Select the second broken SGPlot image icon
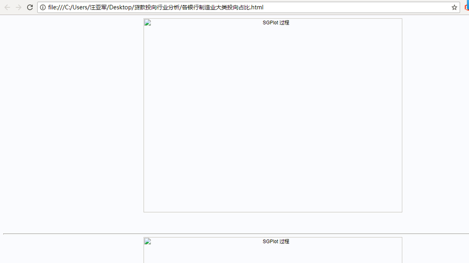Image resolution: width=469 pixels, height=263 pixels. coord(148,241)
